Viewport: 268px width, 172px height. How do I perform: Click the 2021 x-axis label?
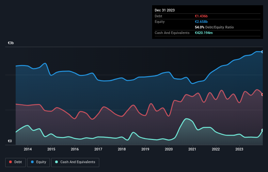(x=192, y=149)
